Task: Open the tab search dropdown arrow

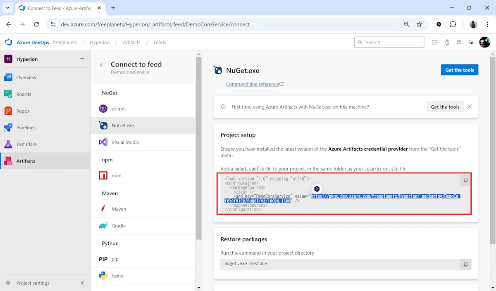Action: [x=7, y=8]
